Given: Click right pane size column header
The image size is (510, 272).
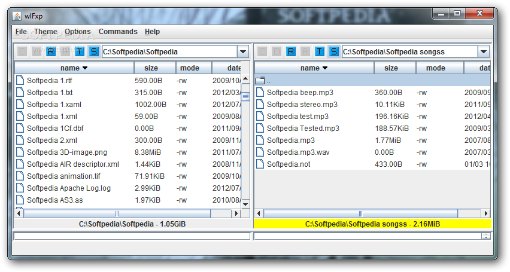Looking at the screenshot, I should click(395, 68).
